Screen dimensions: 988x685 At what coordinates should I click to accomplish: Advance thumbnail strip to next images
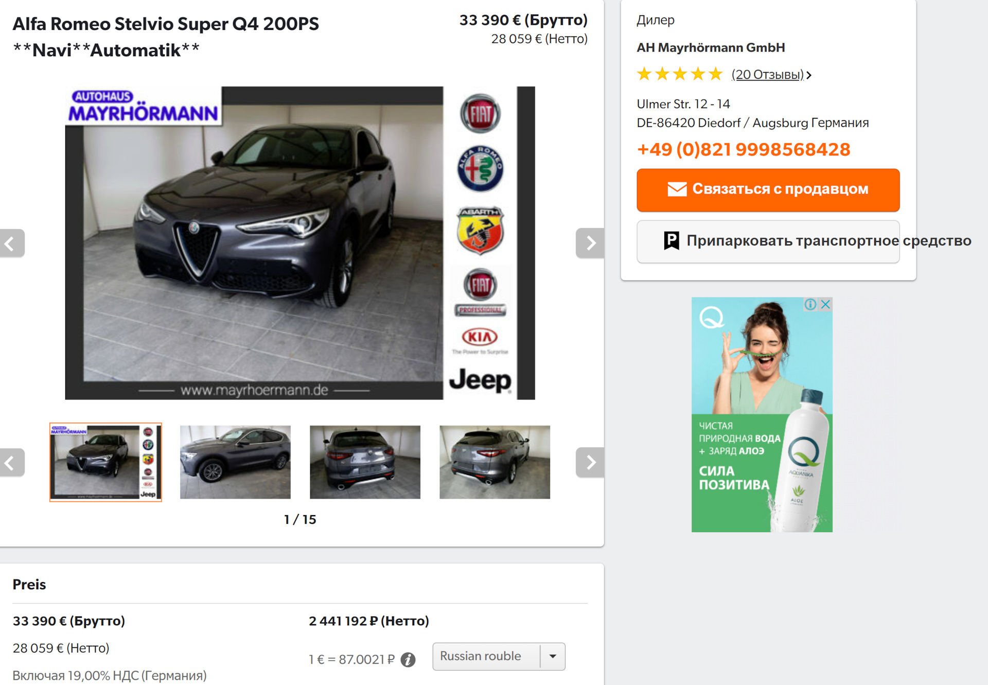[590, 463]
